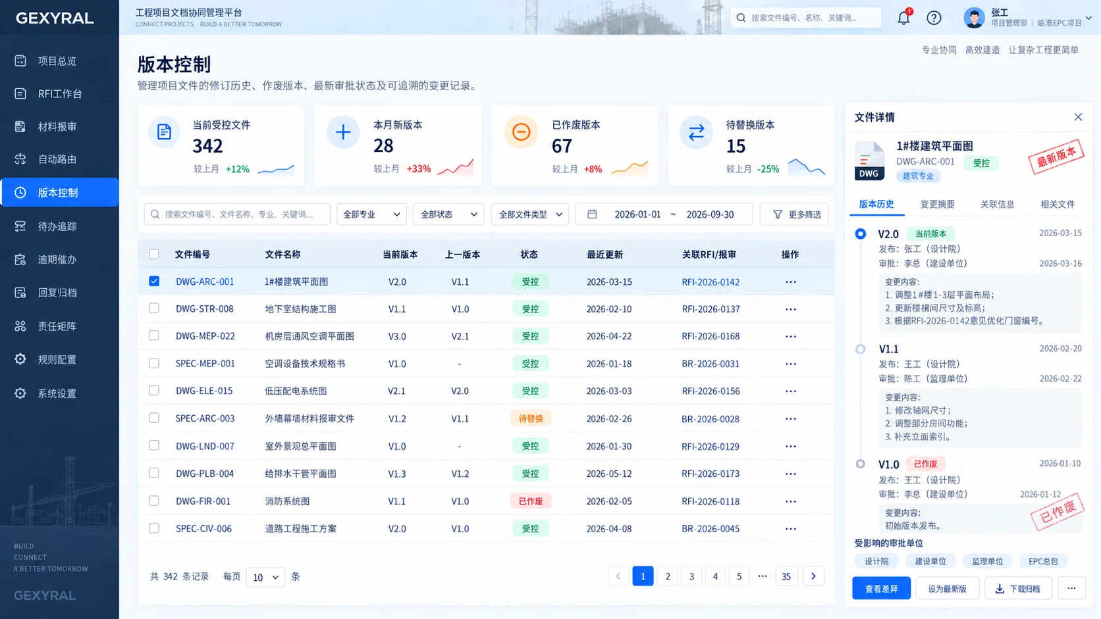The image size is (1101, 619).
Task: Open 自动路由 sidebar item
Action: [59, 159]
